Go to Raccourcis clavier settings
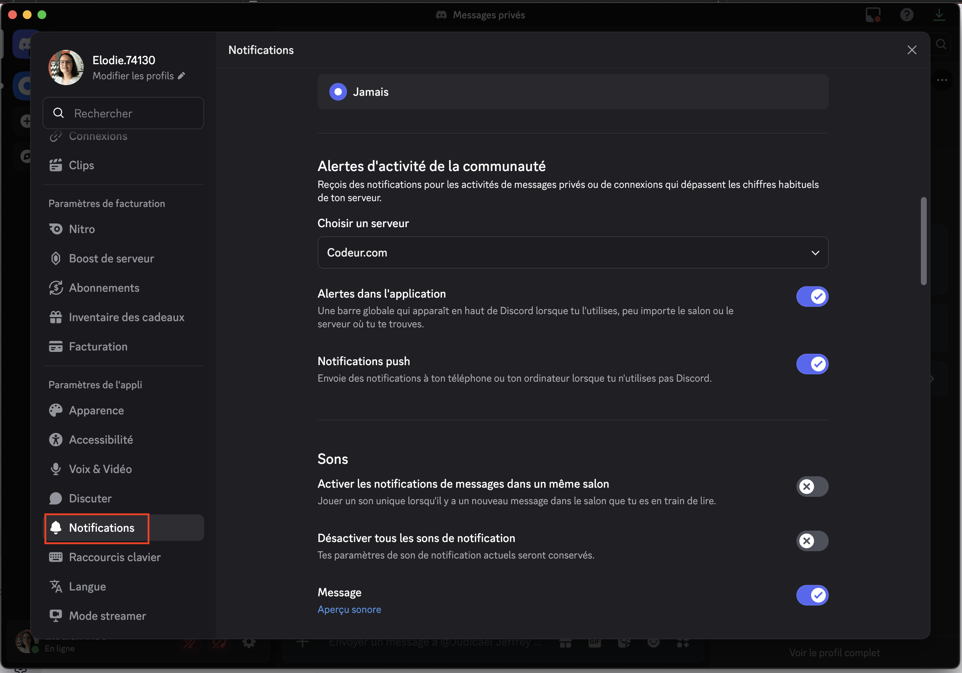This screenshot has width=962, height=673. 115,557
